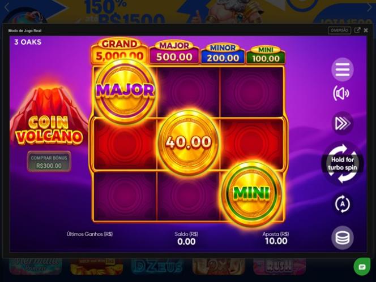Enable fast-forward turbo mode
Image resolution: width=376 pixels, height=282 pixels.
[343, 124]
